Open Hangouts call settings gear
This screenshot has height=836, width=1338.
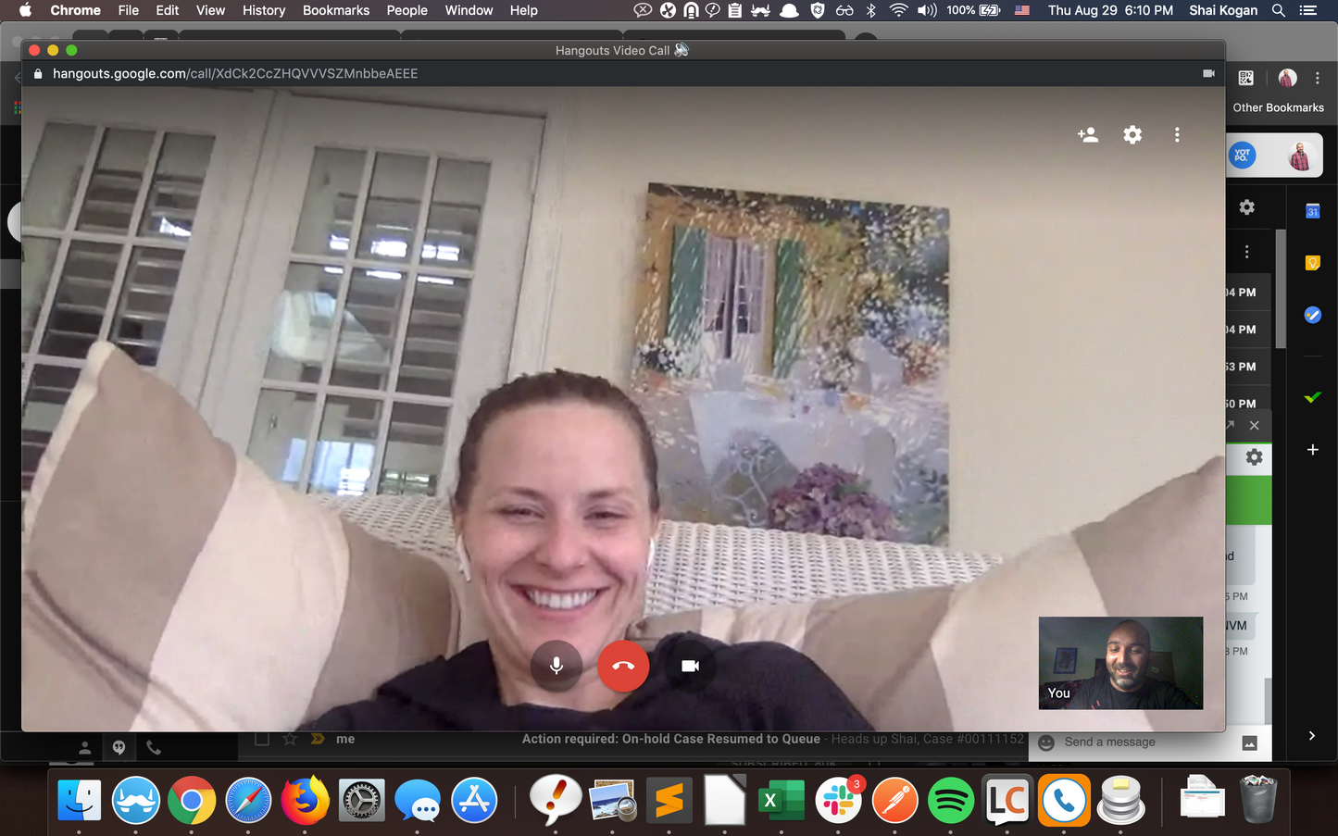pyautogui.click(x=1132, y=135)
